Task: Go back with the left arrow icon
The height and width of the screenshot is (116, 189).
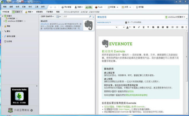Action: [x=51, y=7]
